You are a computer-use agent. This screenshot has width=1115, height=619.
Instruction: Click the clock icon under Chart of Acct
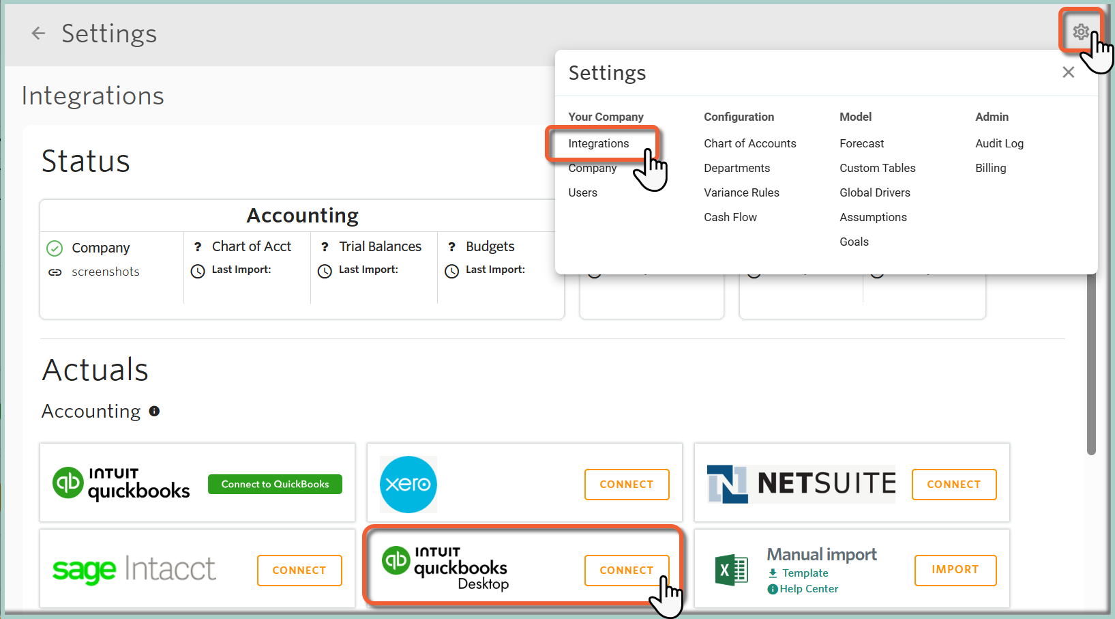(x=198, y=271)
